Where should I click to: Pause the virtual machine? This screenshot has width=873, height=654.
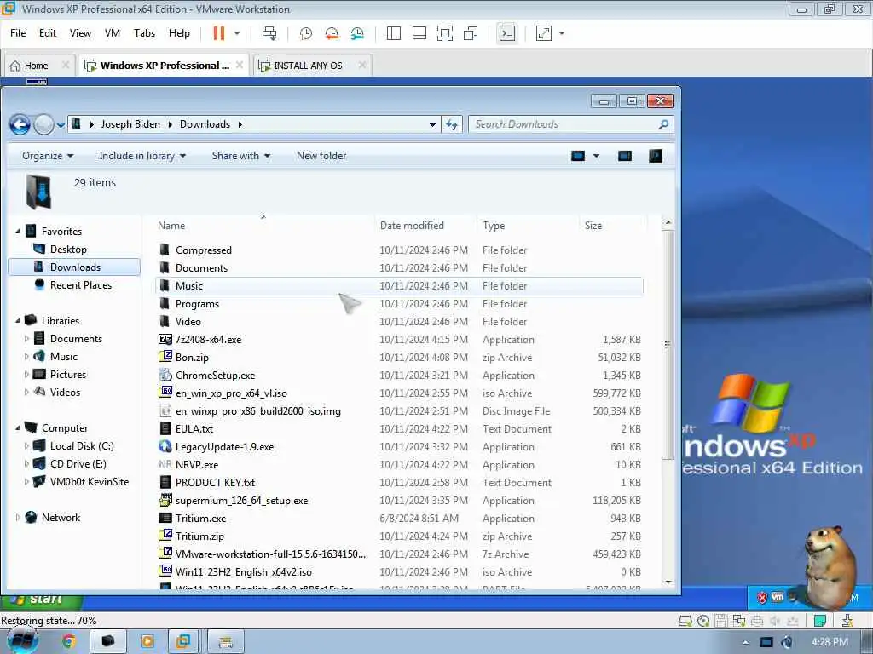click(219, 33)
